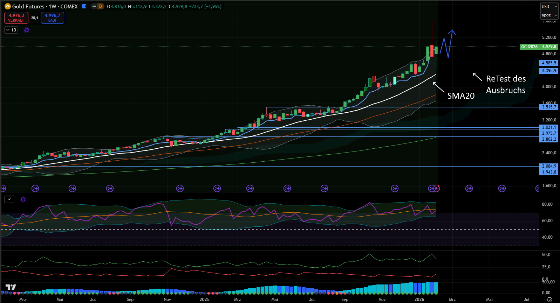Click the Gold Futures symbol logo
This screenshot has height=303, width=560.
click(x=7, y=6)
